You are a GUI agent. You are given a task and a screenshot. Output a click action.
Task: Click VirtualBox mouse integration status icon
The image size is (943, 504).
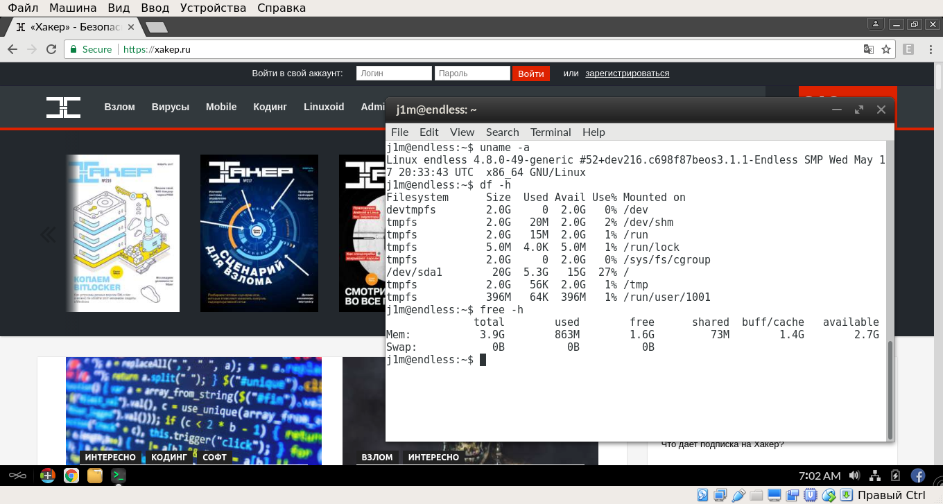pyautogui.click(x=829, y=495)
